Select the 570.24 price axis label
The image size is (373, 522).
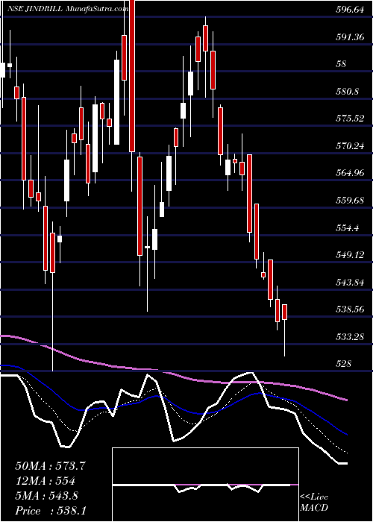click(x=349, y=146)
